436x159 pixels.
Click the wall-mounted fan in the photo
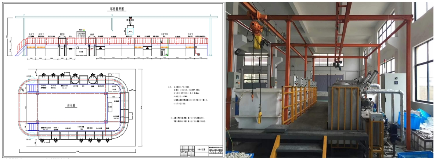pyautogui.click(x=337, y=66)
